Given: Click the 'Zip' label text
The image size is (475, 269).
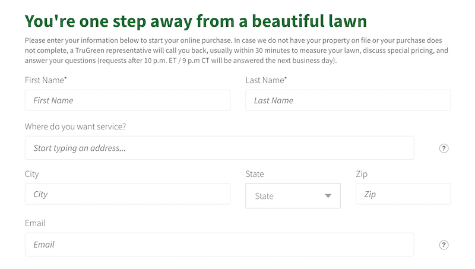Looking at the screenshot, I should pyautogui.click(x=362, y=174).
